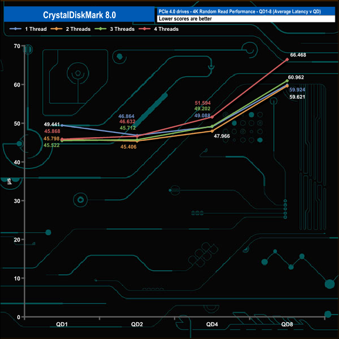Click the 50 tick label on the y-axis
Viewport: 339px width, 339px height.
17,124
